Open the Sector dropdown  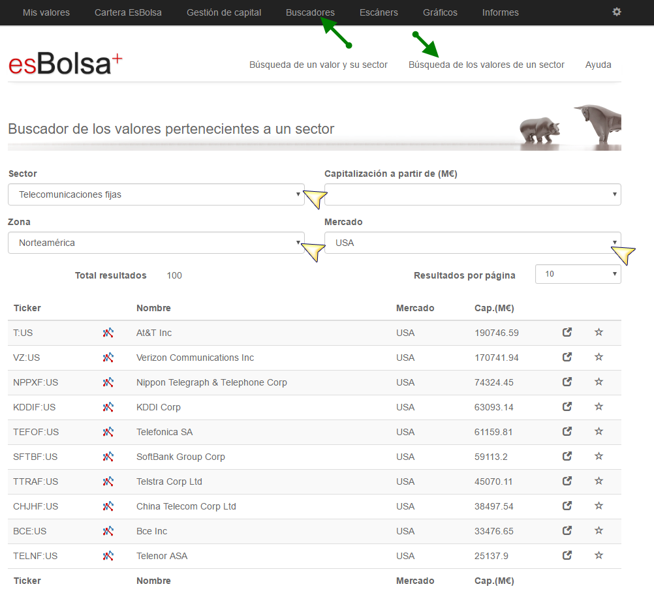[156, 194]
